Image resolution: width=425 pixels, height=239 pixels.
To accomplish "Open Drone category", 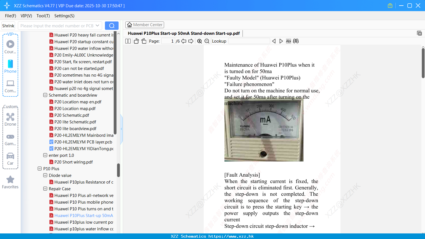I will (x=10, y=119).
